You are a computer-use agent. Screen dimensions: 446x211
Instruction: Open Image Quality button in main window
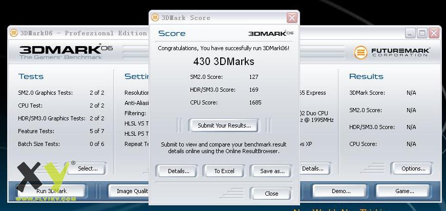tap(129, 191)
